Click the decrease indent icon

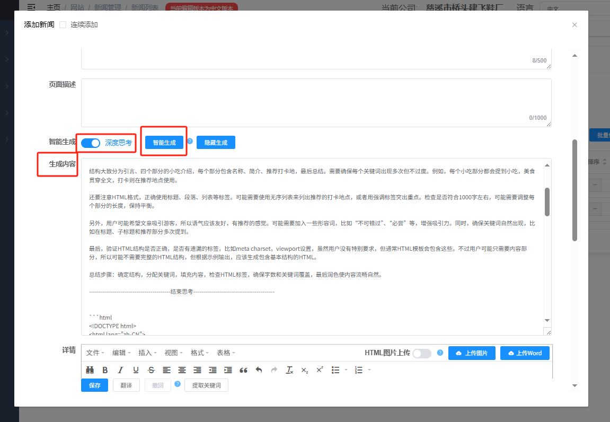point(213,370)
